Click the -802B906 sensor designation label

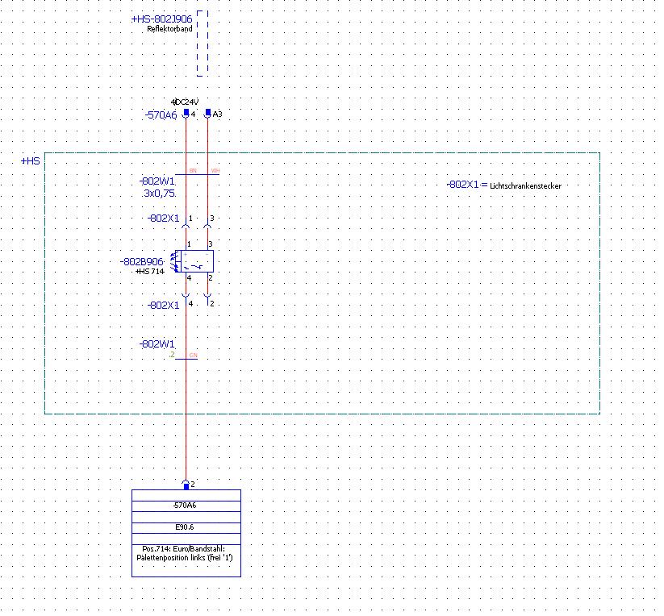(143, 264)
